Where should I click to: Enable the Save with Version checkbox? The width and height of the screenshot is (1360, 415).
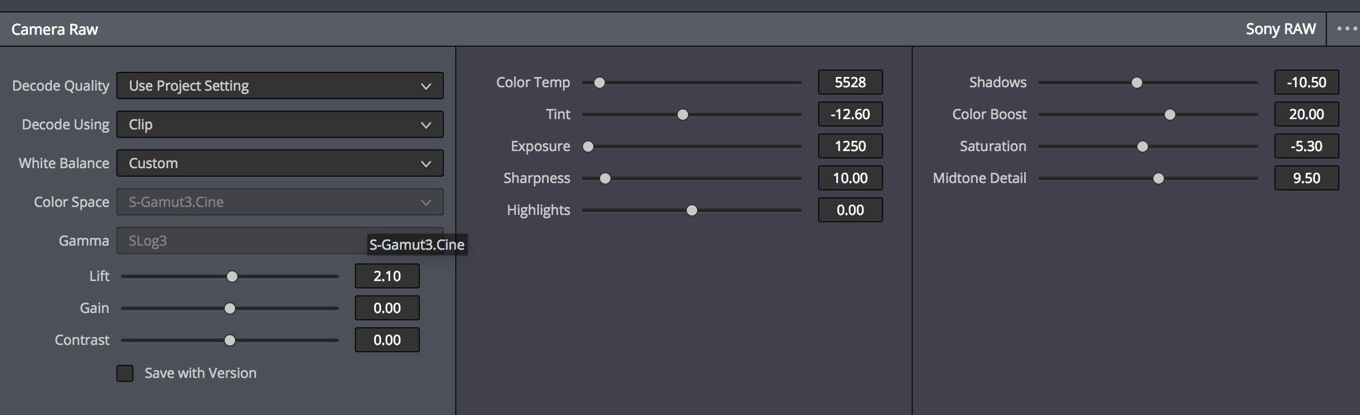pos(125,373)
